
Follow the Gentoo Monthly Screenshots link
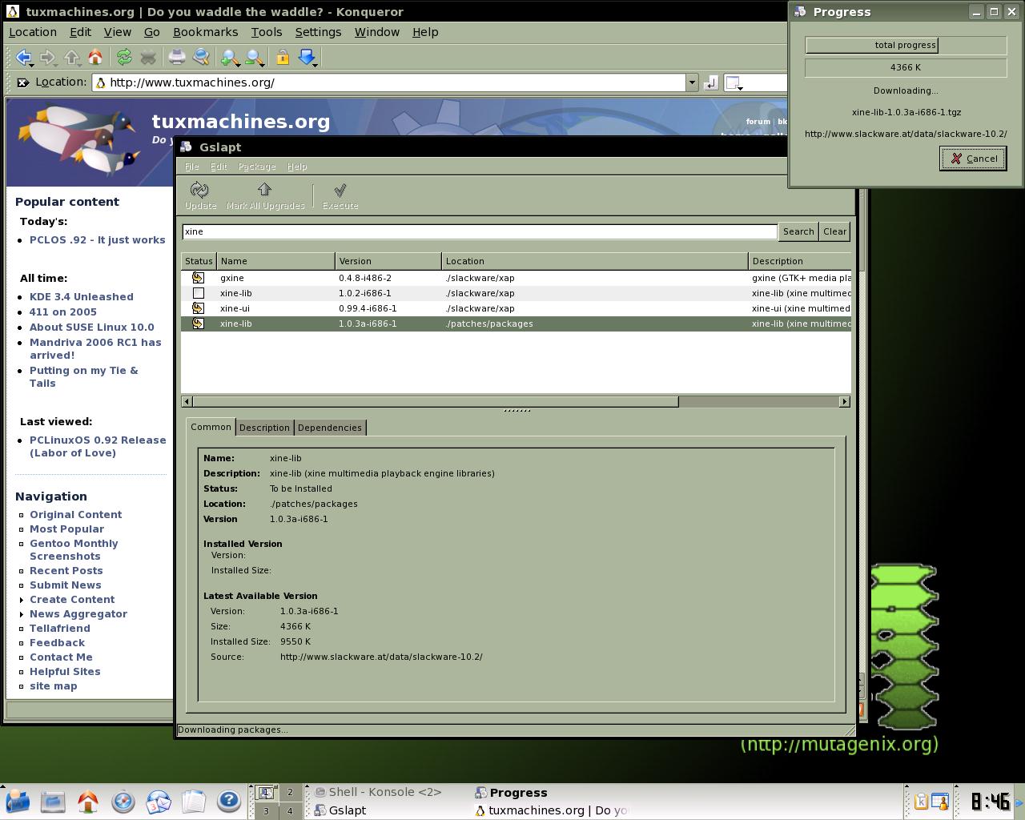[x=74, y=549]
